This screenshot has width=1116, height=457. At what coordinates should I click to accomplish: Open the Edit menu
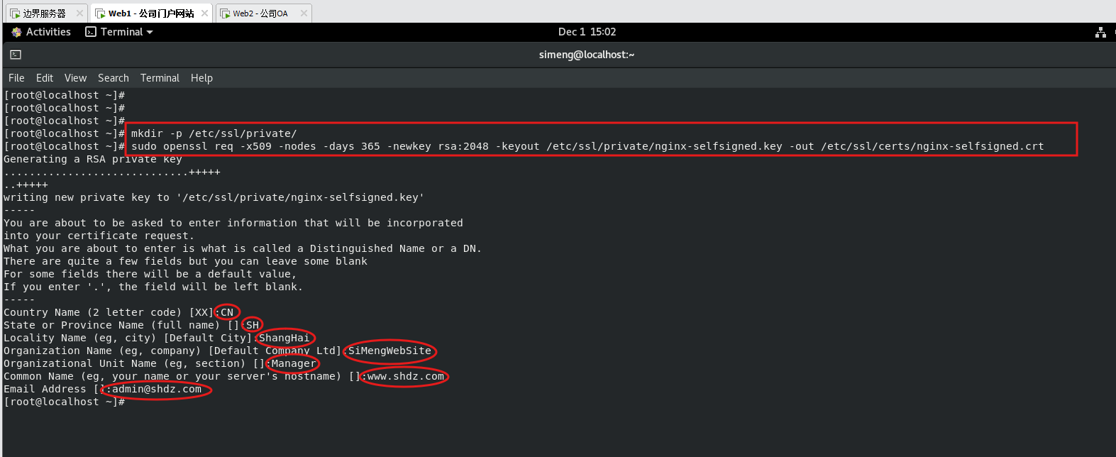point(45,78)
